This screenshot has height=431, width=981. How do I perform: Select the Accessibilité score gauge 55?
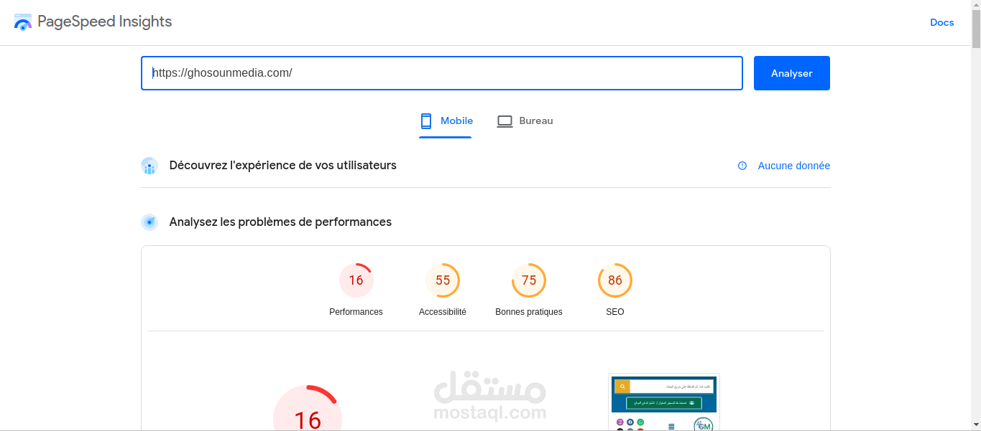[x=443, y=280]
